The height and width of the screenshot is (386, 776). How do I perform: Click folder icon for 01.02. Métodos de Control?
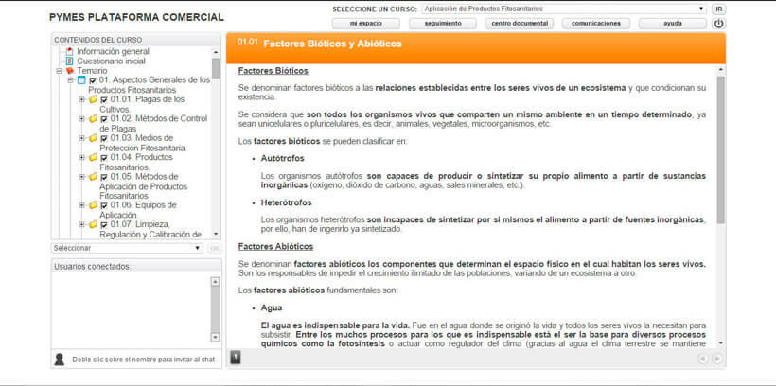pyautogui.click(x=93, y=119)
